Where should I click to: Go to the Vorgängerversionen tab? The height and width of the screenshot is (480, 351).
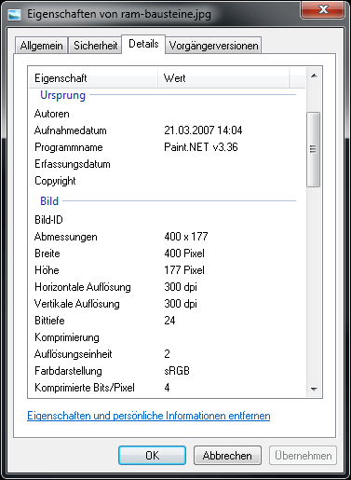213,46
